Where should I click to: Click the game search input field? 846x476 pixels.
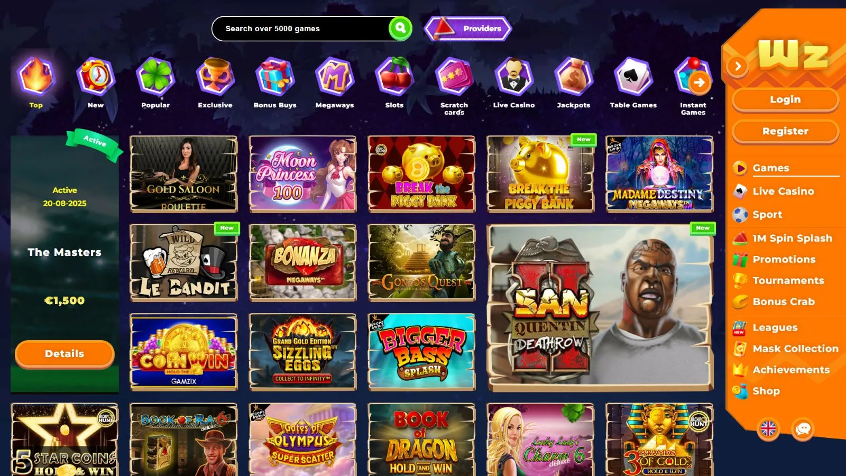point(300,29)
